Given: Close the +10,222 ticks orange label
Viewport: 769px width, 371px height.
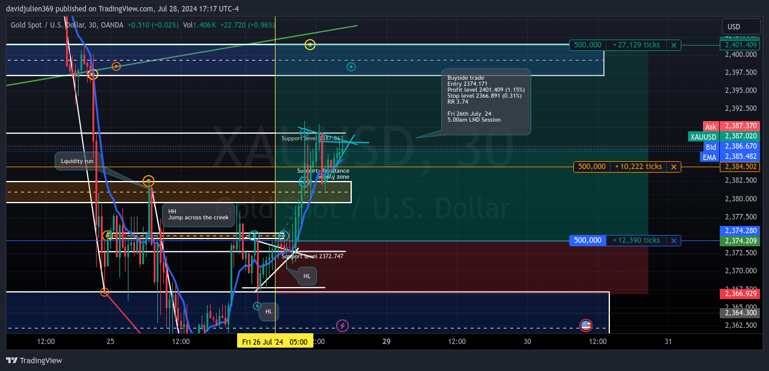Looking at the screenshot, I should (x=674, y=167).
